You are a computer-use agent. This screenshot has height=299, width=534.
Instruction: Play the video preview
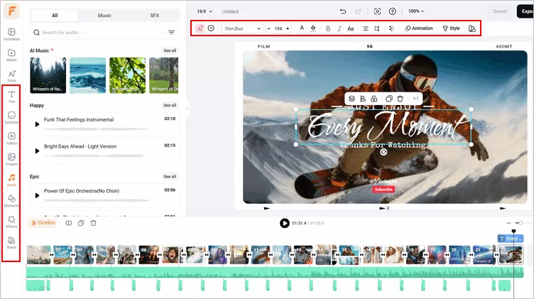(x=284, y=223)
